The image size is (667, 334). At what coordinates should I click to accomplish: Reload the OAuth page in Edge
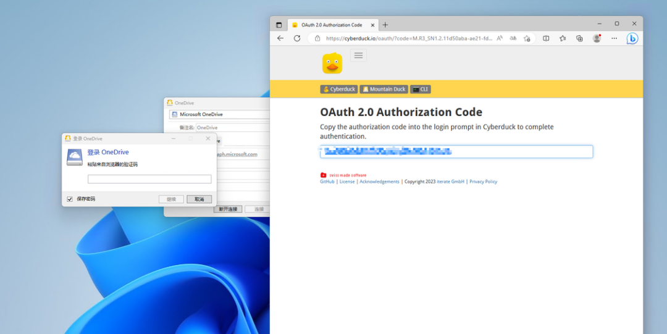[297, 38]
